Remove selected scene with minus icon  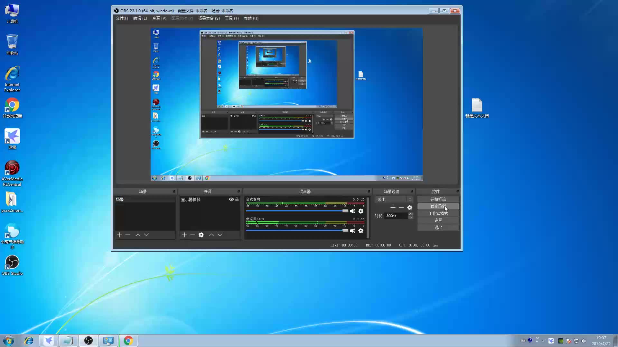coord(128,235)
